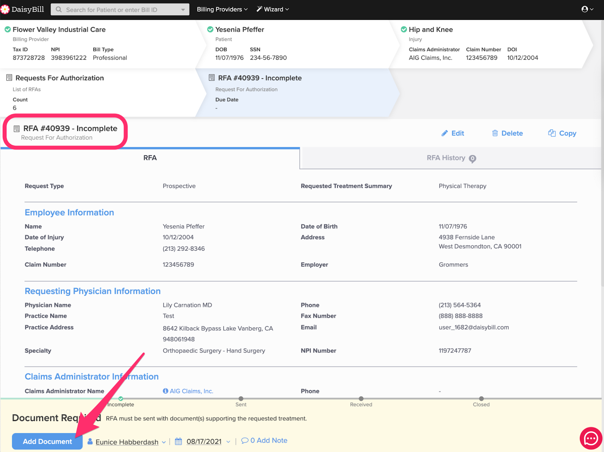Open the Wizard dropdown menu
Screen dimensions: 604x452
point(273,9)
